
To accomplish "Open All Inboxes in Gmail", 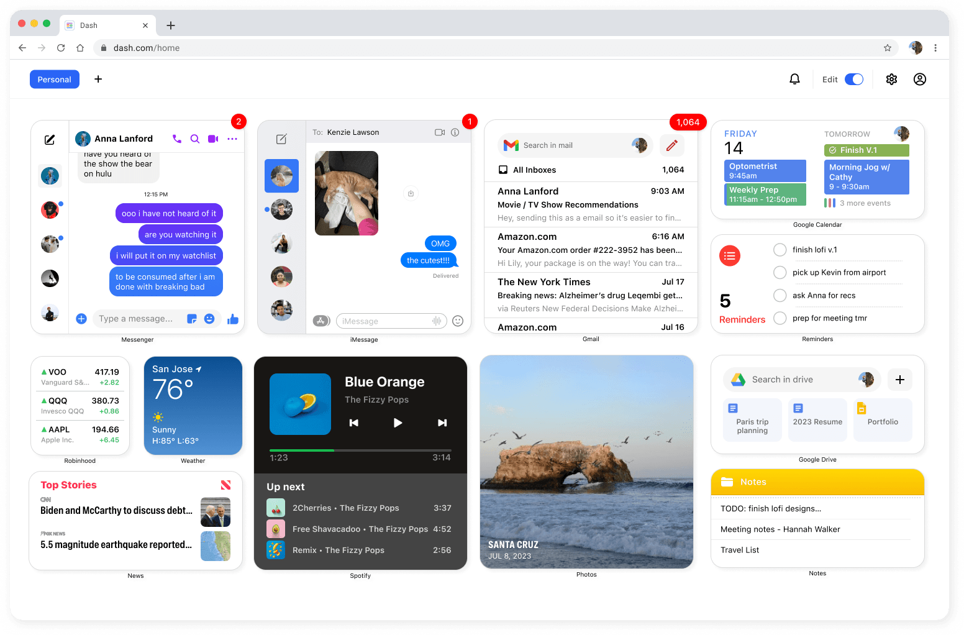I will pyautogui.click(x=591, y=170).
